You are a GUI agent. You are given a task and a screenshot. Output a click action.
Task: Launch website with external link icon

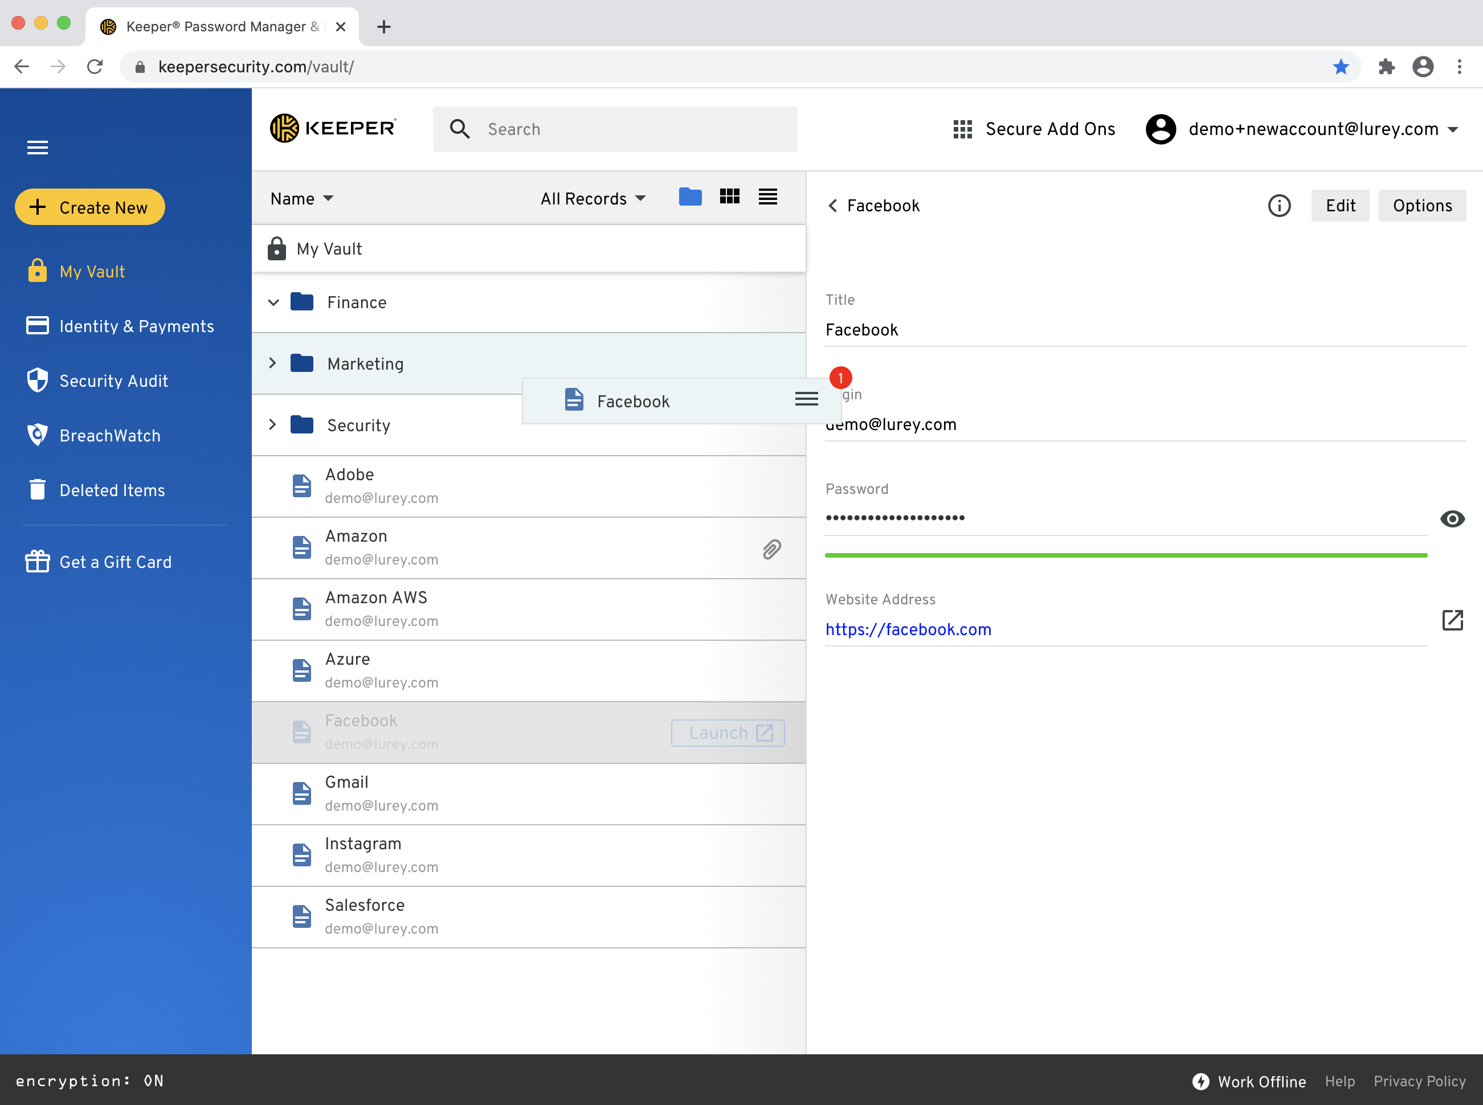[x=1452, y=621]
